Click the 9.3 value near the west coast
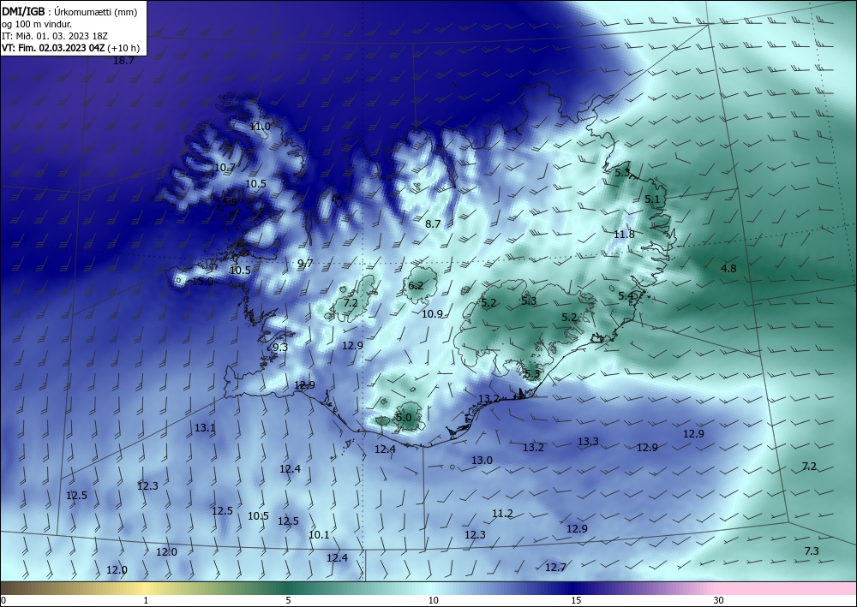Image resolution: width=857 pixels, height=607 pixels. tap(280, 348)
